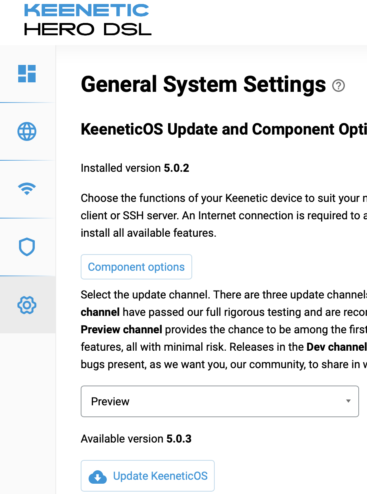Click the KEENETIC brand logo
Viewport: 367px width, 494px height.
[87, 10]
